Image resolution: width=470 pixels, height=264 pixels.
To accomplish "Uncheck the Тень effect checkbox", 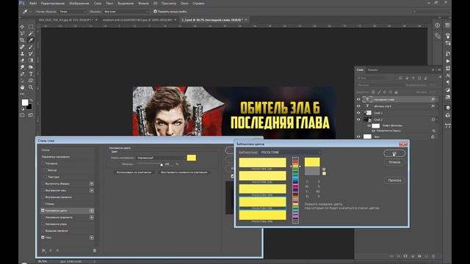I will tap(43, 238).
